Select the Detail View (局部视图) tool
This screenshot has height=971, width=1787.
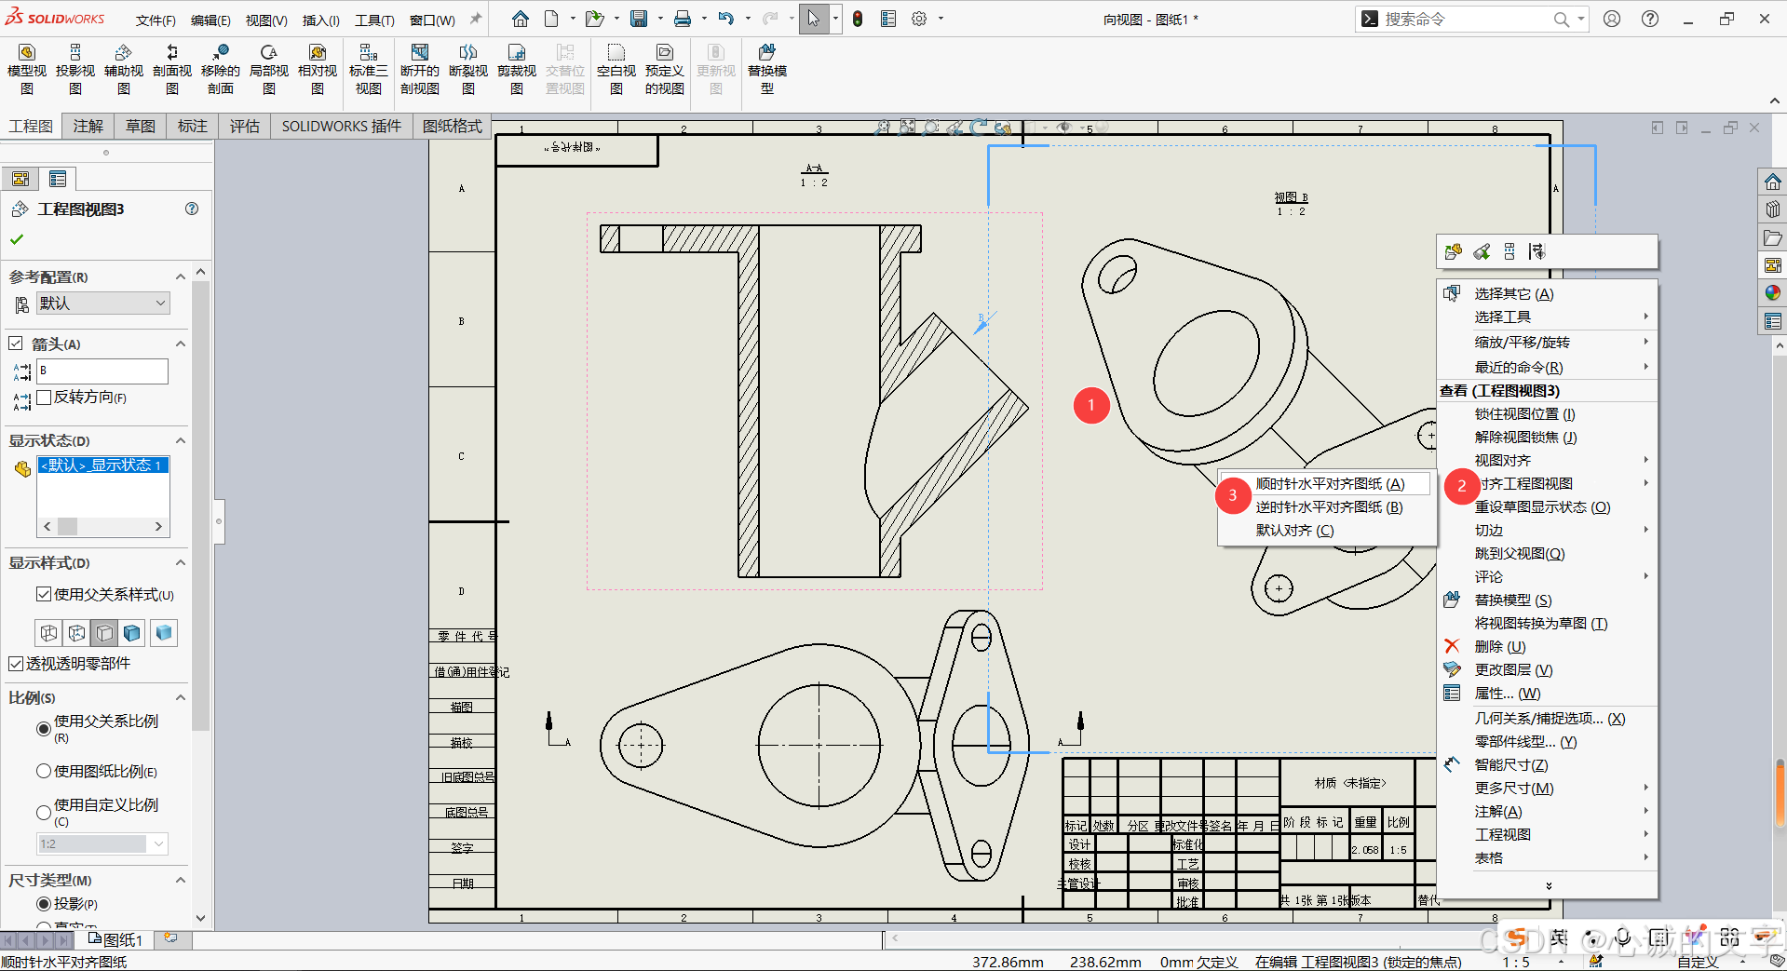click(x=269, y=69)
